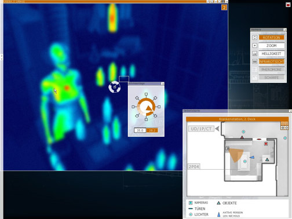This screenshot has height=219, width=292.
Task: Click the brightness icon beside HELLIGKEIT
Action: [255, 53]
